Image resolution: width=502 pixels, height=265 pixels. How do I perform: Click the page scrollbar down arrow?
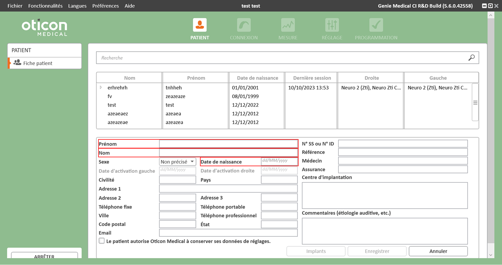pos(491,255)
